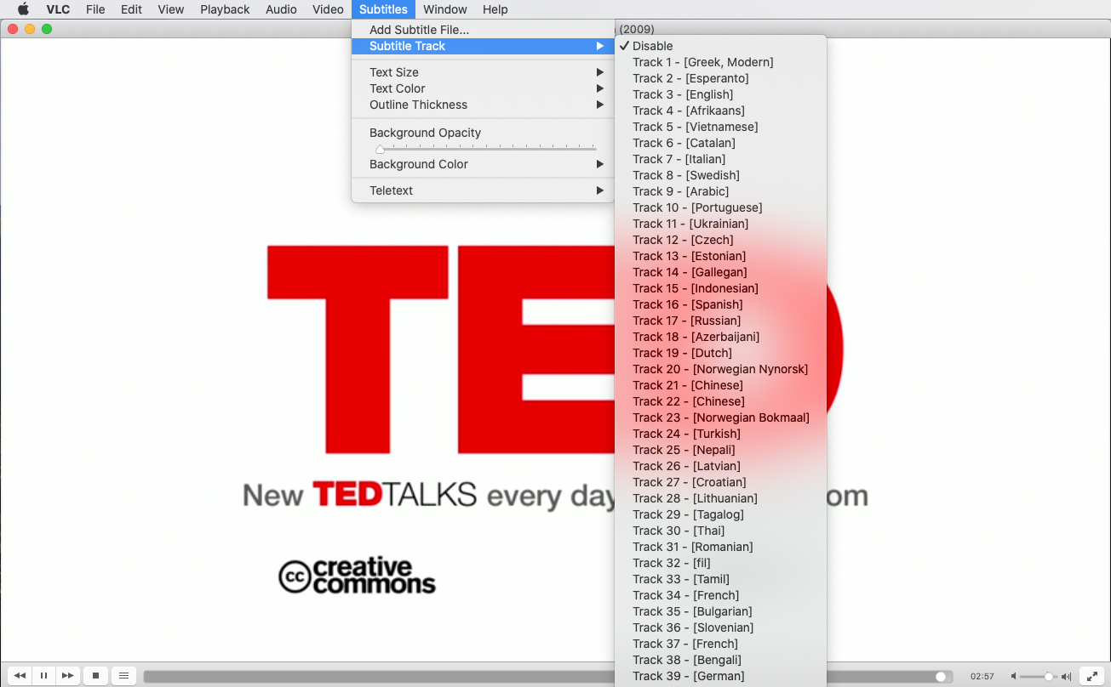Choose Track 39 German subtitles

coord(720,676)
